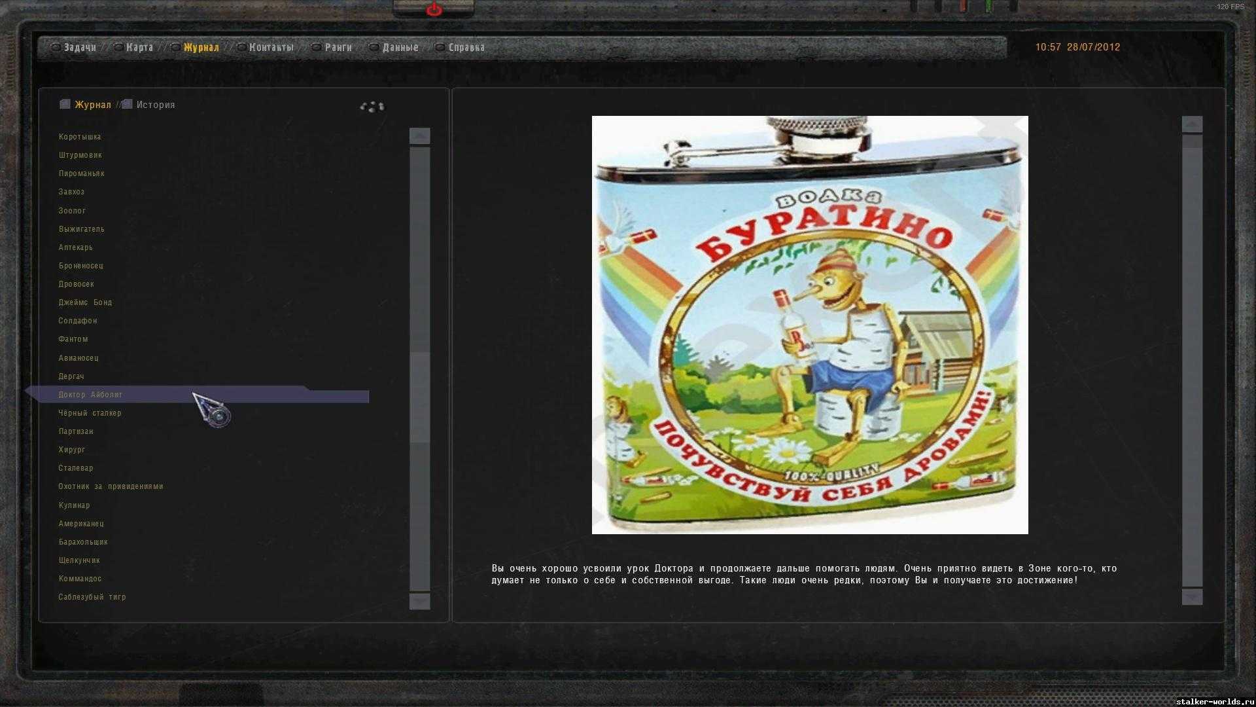Choose the Джеймс Бонд entry
Viewport: 1256px width, 707px height.
pos(85,302)
